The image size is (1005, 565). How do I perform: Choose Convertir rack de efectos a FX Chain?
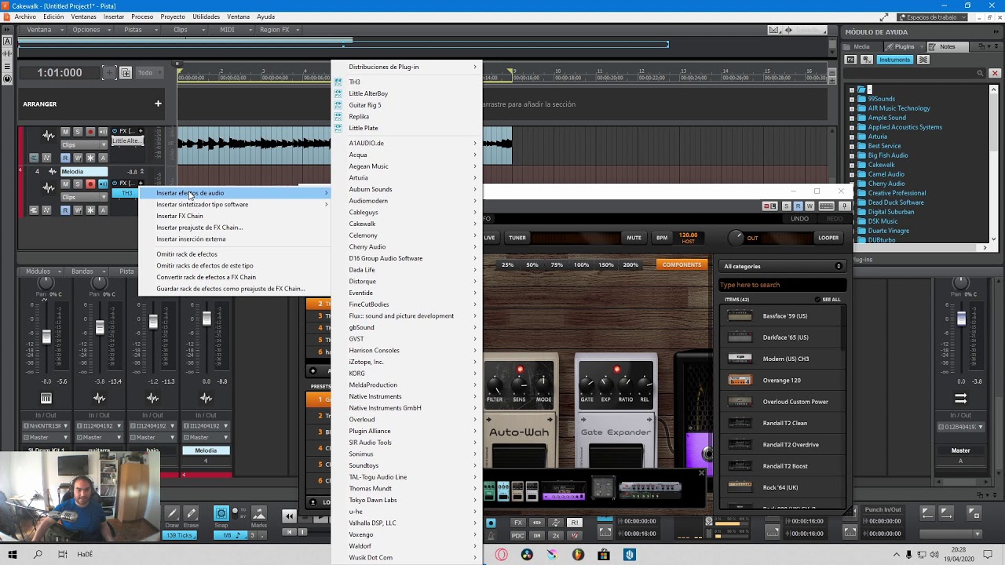pyautogui.click(x=235, y=277)
